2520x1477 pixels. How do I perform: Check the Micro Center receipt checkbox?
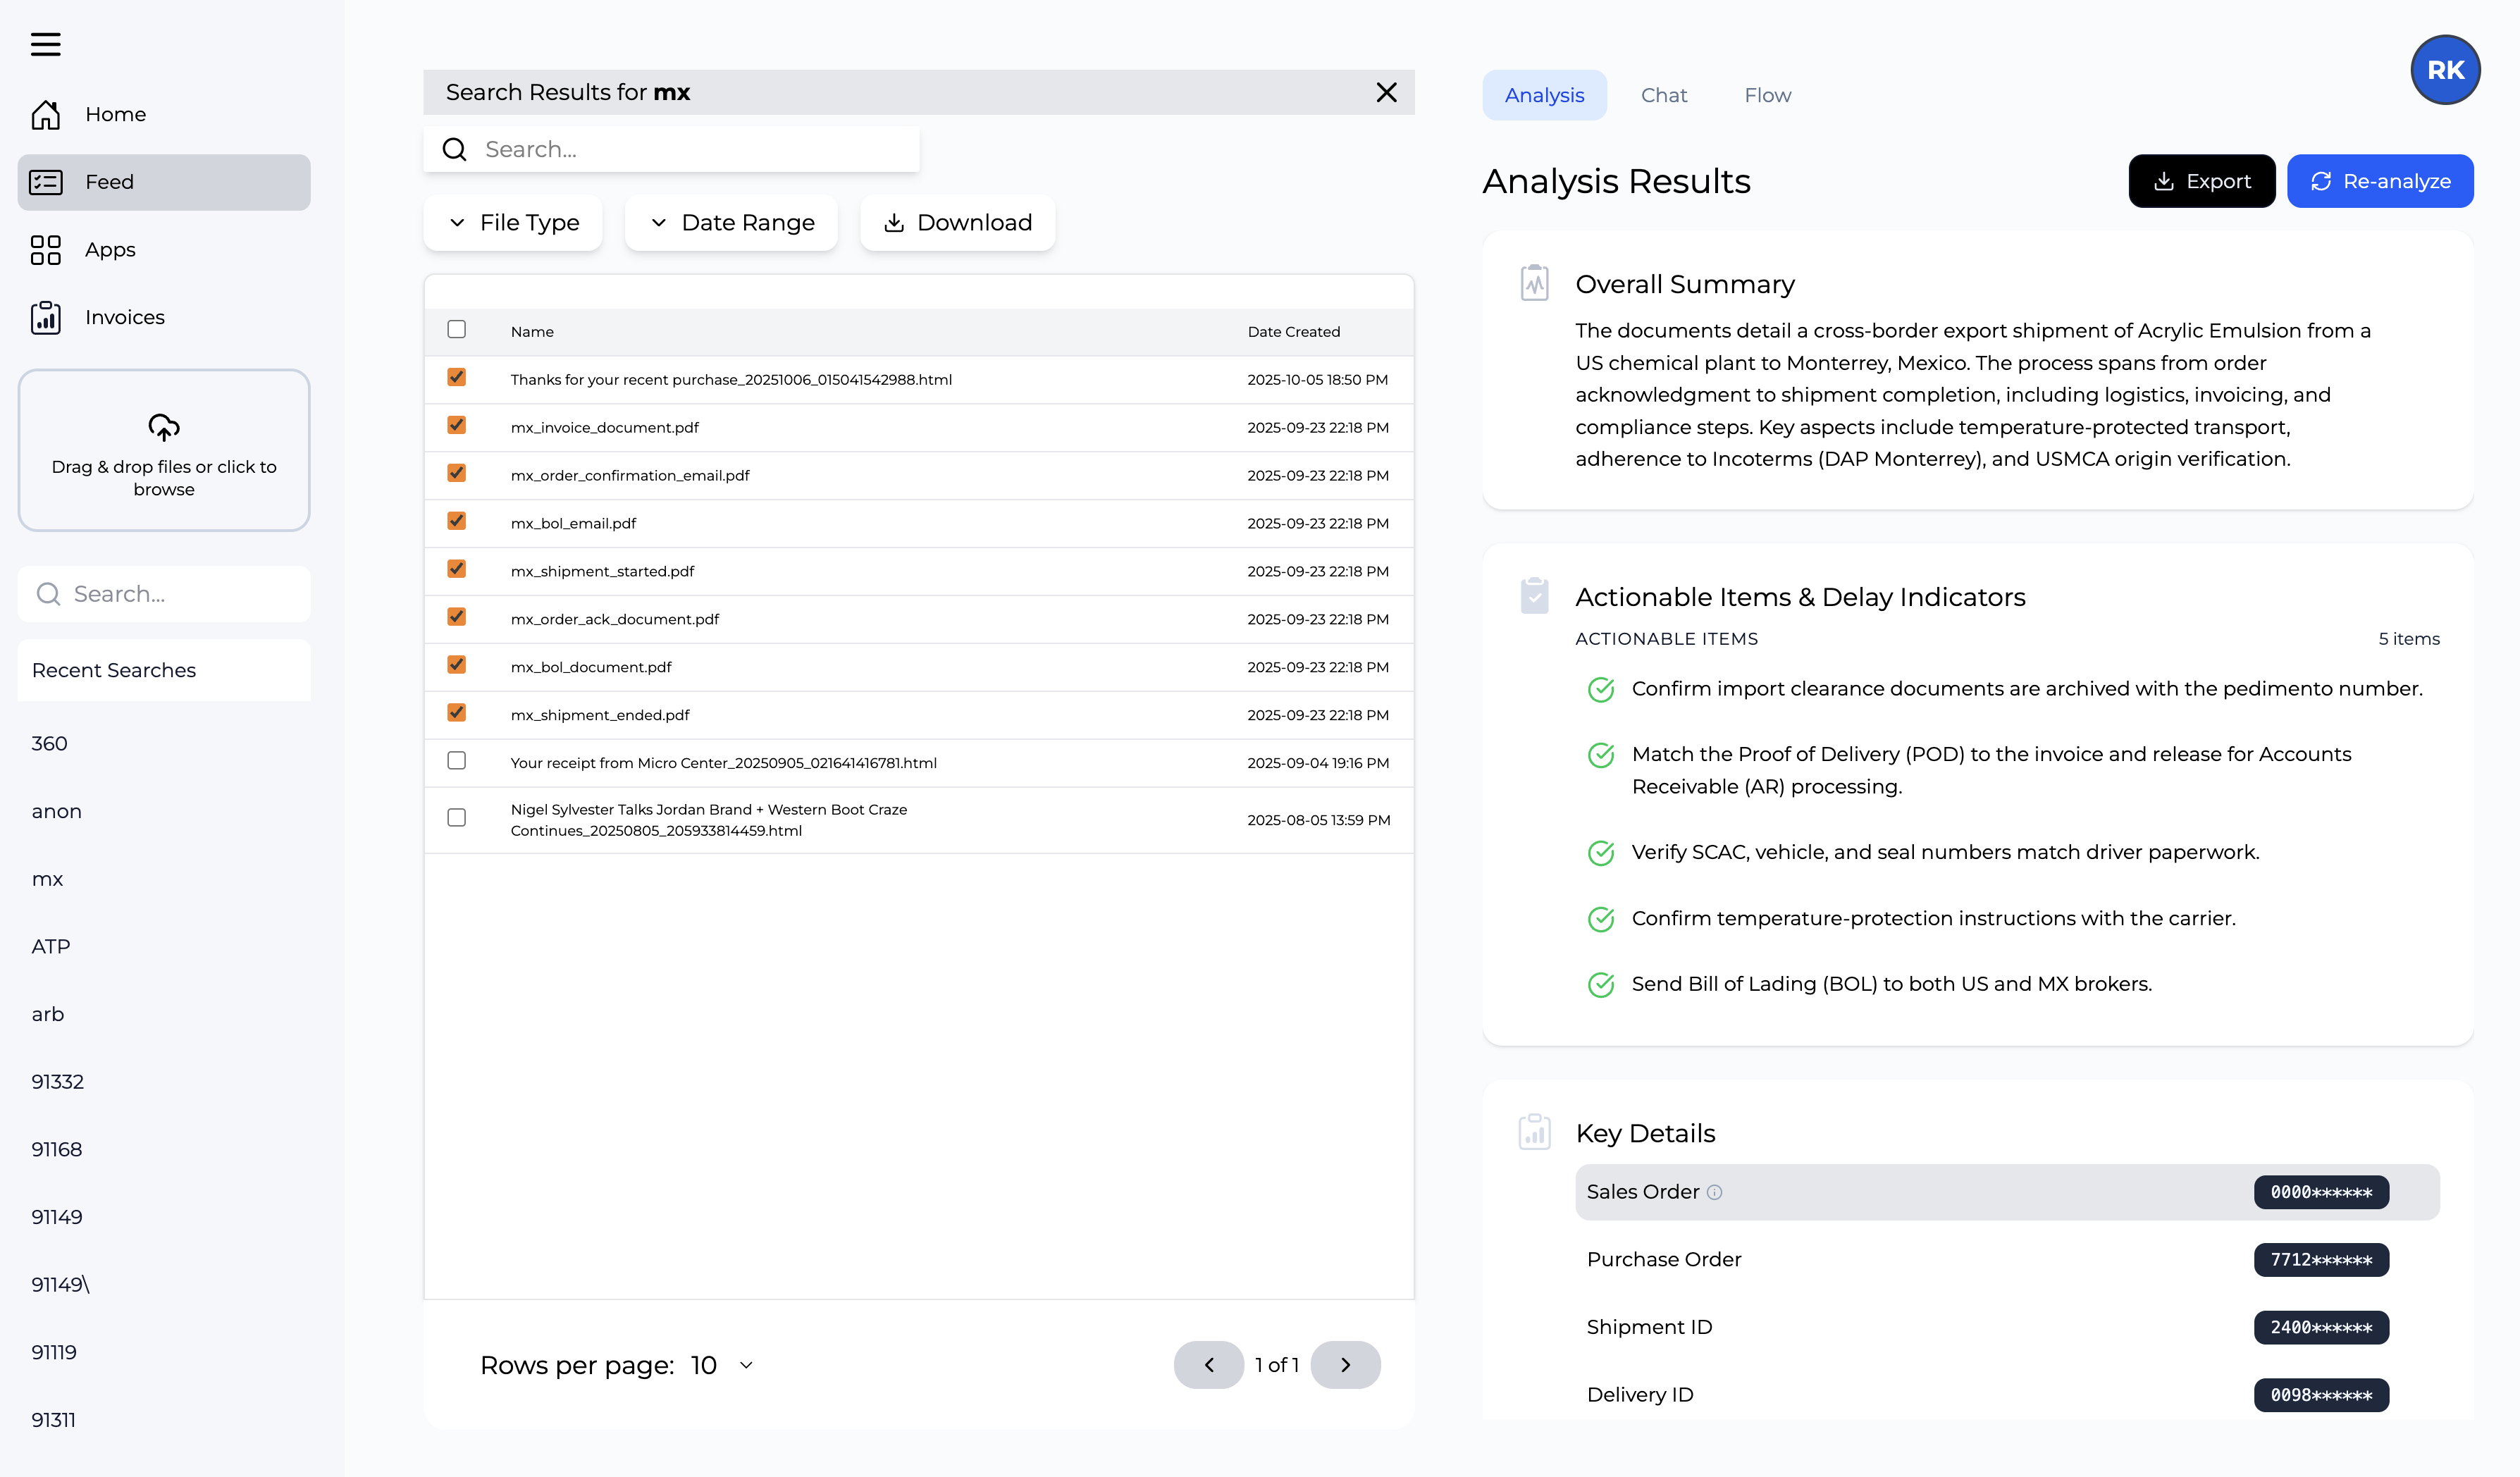pos(457,761)
